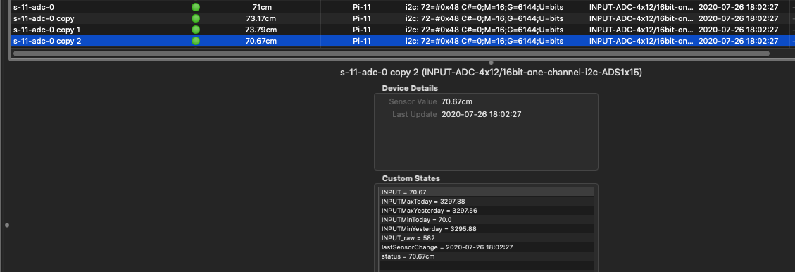
Task: Select the INPUT_raw = 582 state
Action: [486, 237]
